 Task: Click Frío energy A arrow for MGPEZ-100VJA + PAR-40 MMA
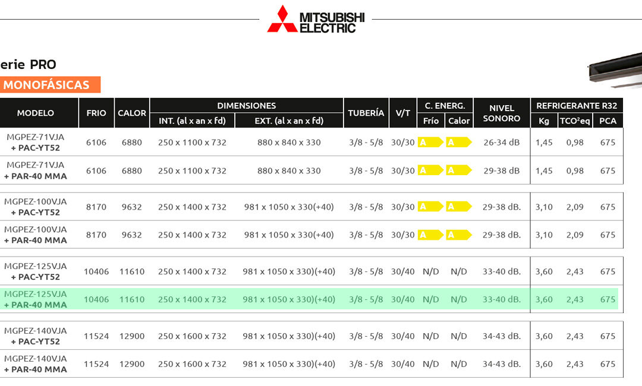tap(430, 235)
